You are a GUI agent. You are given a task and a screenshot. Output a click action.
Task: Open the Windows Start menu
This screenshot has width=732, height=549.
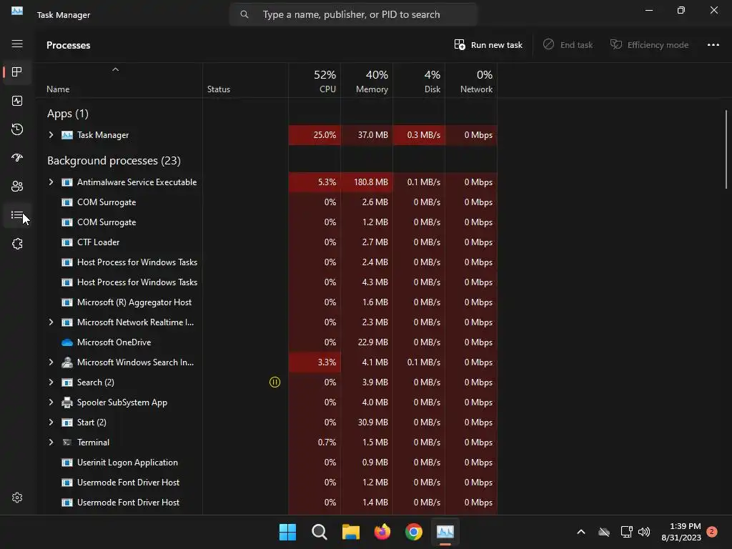287,532
